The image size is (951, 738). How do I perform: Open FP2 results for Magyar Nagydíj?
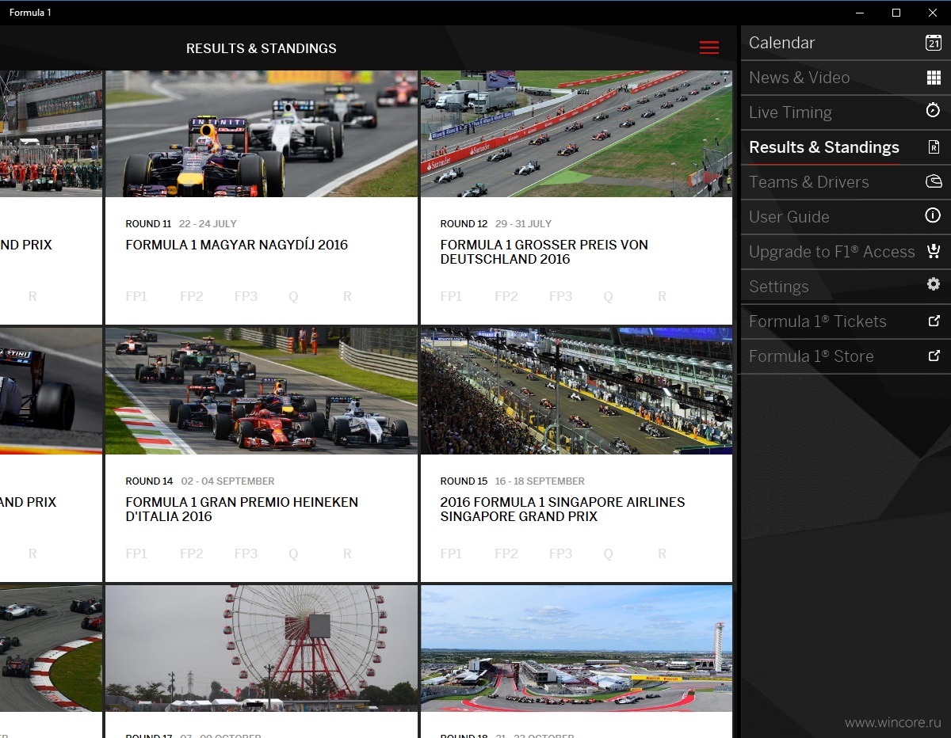[191, 296]
